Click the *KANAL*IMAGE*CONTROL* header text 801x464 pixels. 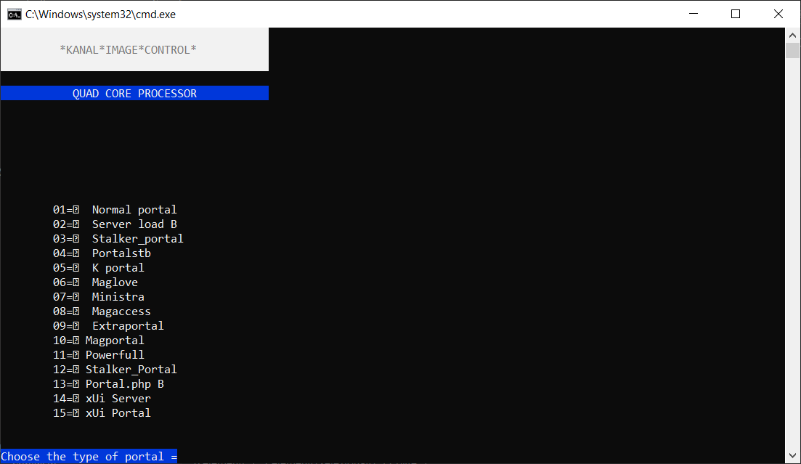[129, 50]
